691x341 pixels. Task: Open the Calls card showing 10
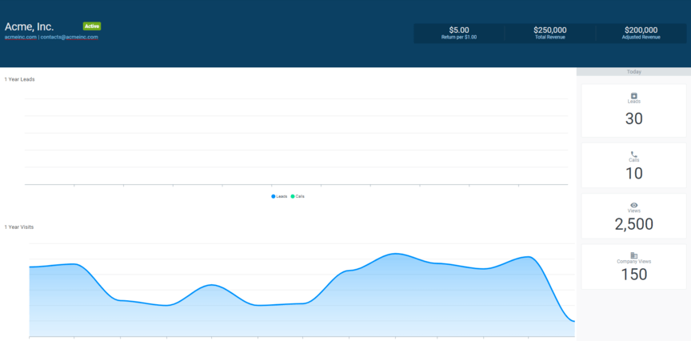pyautogui.click(x=633, y=166)
